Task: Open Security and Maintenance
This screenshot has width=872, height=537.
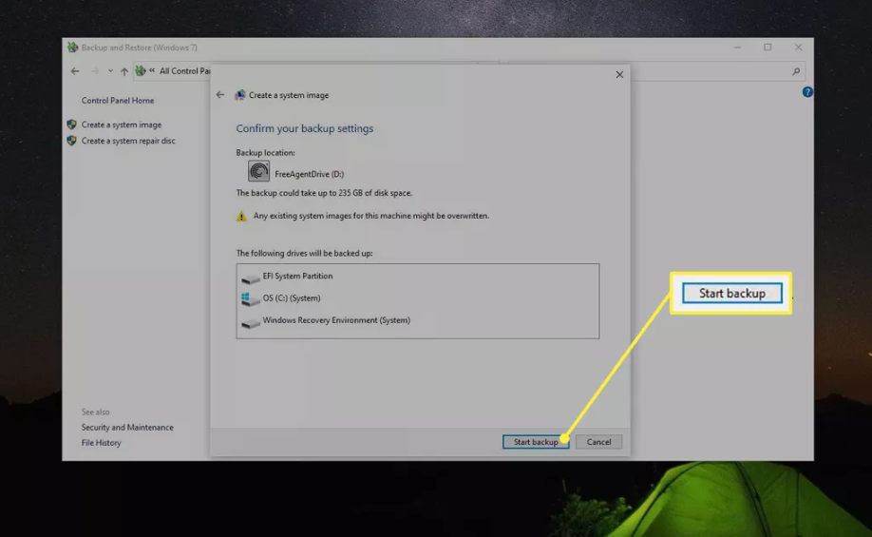Action: (x=127, y=428)
